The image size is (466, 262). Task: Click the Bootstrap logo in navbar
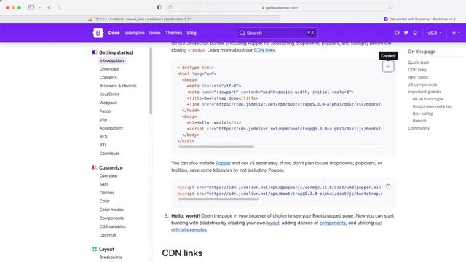(98, 33)
